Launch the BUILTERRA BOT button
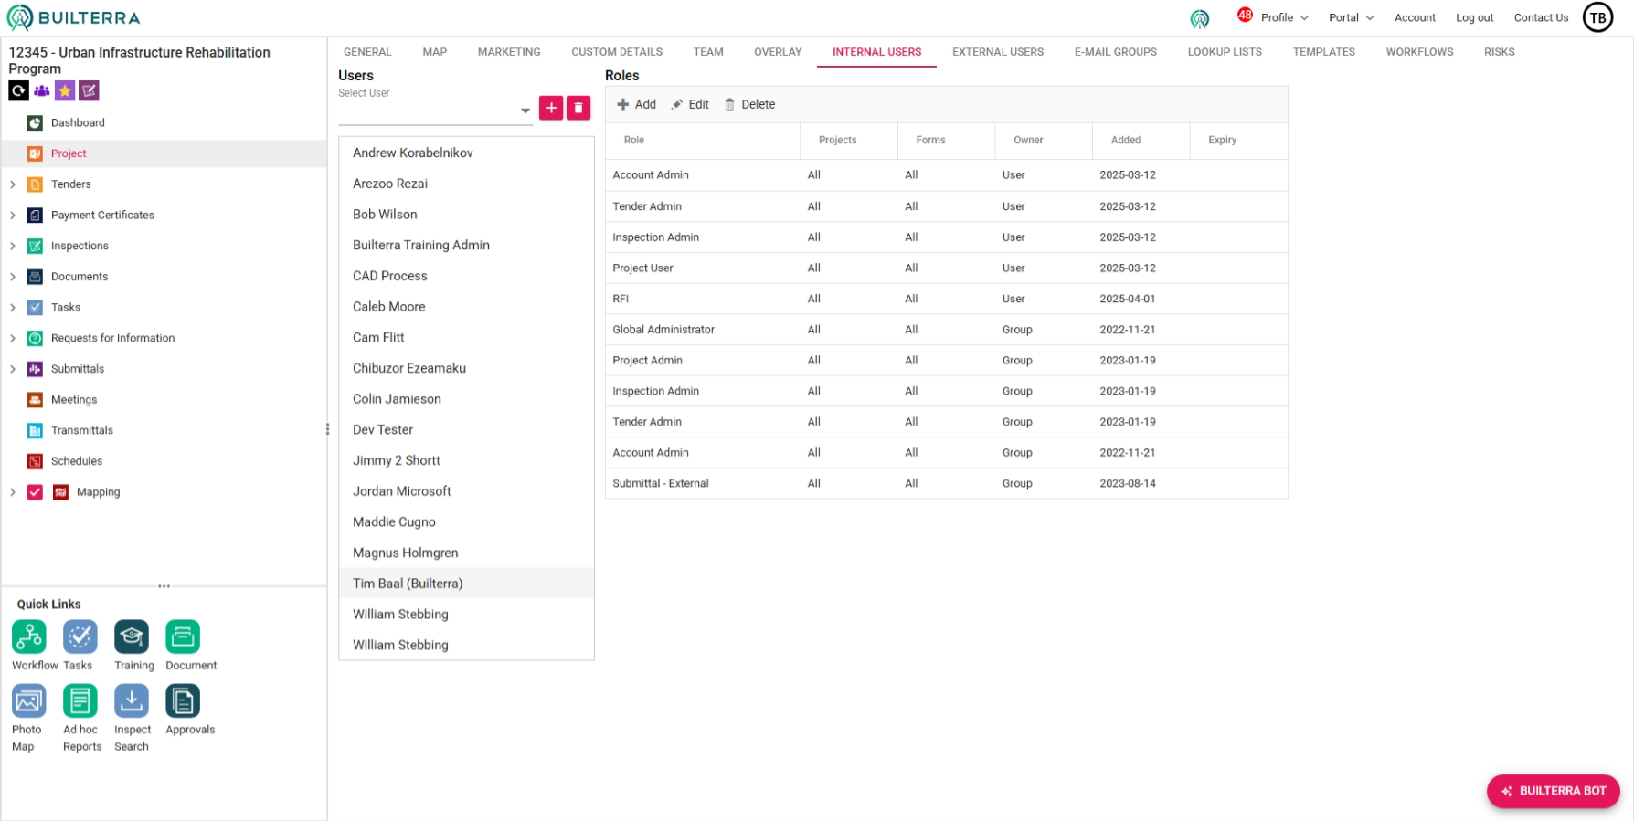1634x821 pixels. 1554,791
